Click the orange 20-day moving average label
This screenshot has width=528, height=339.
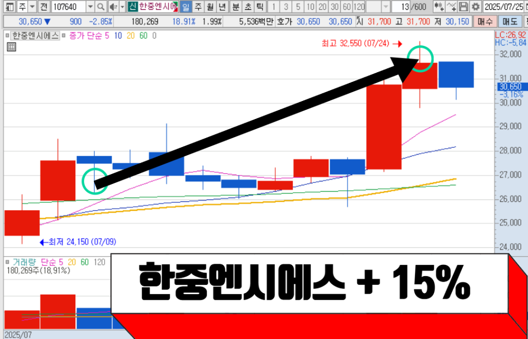130,36
